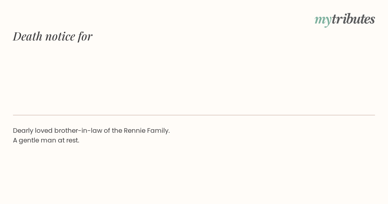Click the word "Dearly" in the notice
The height and width of the screenshot is (204, 388).
pyautogui.click(x=23, y=131)
